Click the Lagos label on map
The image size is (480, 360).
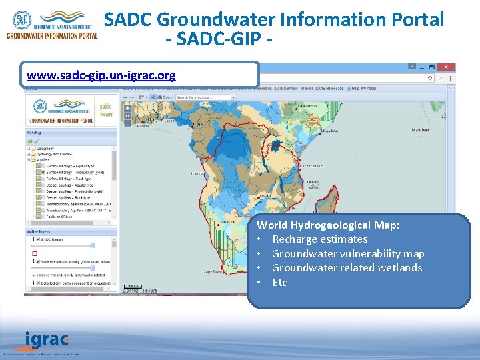pos(169,121)
